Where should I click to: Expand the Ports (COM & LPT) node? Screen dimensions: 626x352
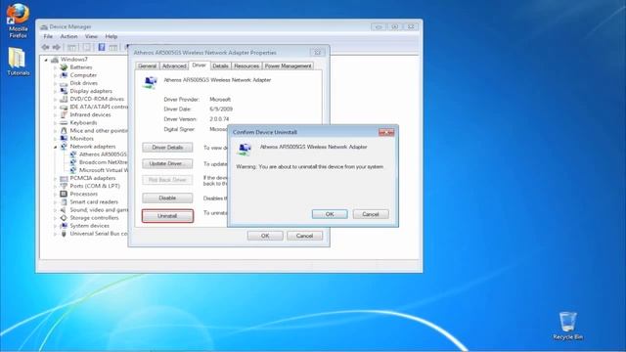(x=56, y=187)
